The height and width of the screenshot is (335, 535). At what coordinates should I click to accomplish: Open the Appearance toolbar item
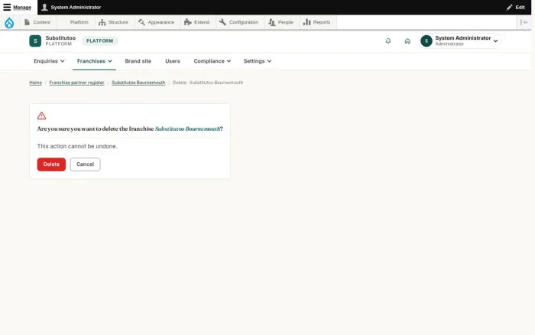156,22
